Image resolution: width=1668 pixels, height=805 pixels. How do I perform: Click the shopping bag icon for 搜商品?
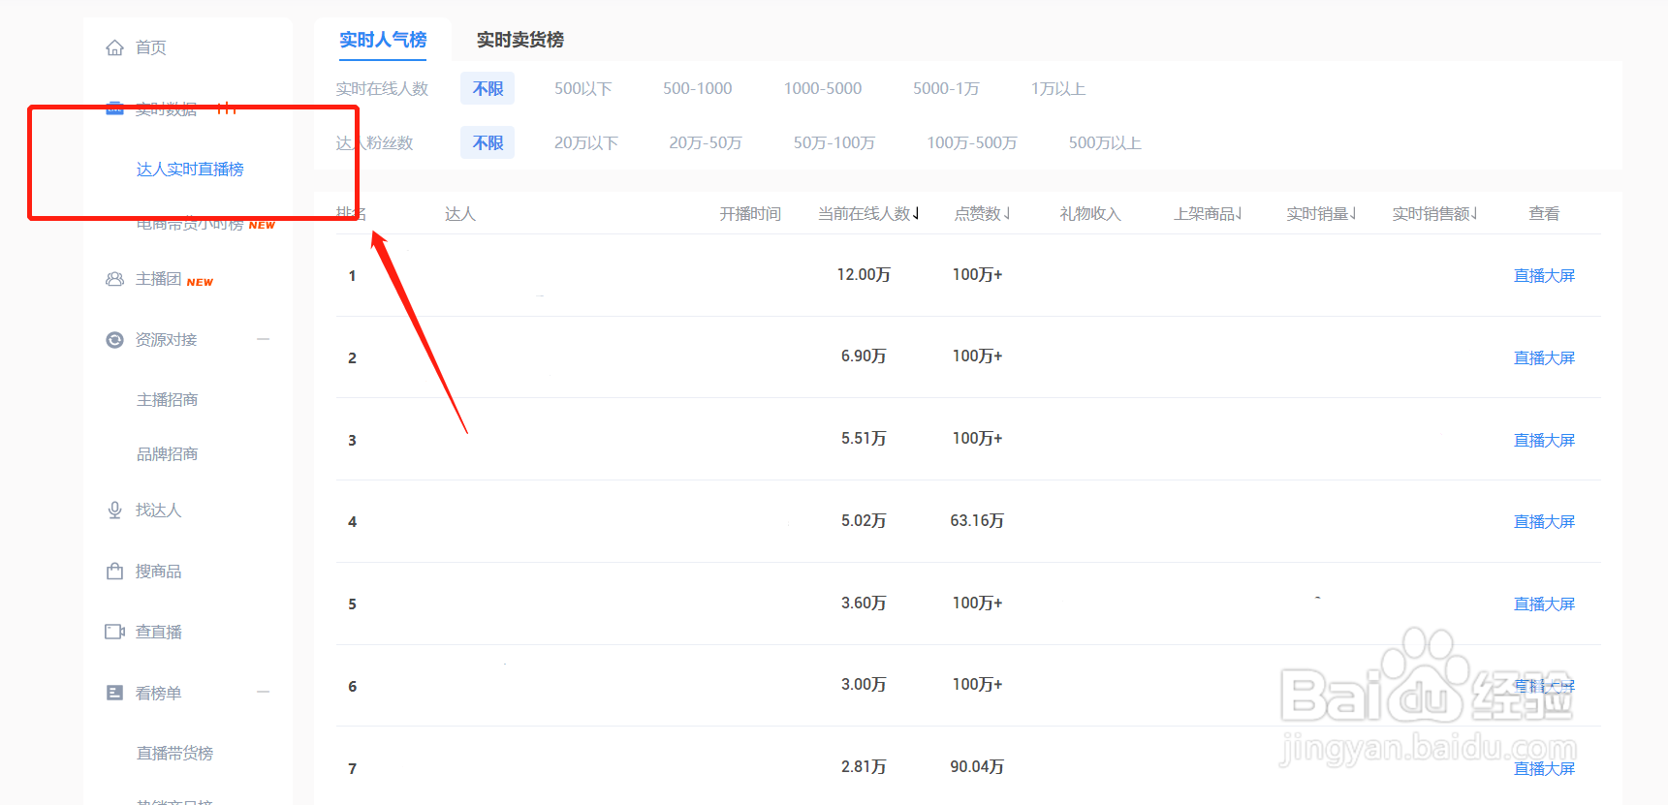pos(114,572)
